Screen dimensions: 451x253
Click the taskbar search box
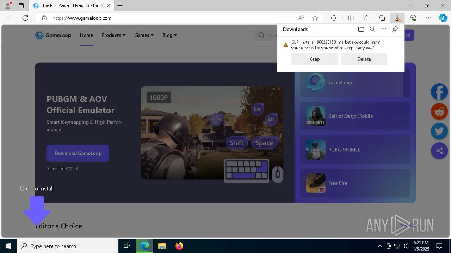coord(68,246)
